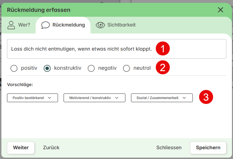233x159 pixels.
Task: Click the person icon beside Wer?
Action: point(11,25)
